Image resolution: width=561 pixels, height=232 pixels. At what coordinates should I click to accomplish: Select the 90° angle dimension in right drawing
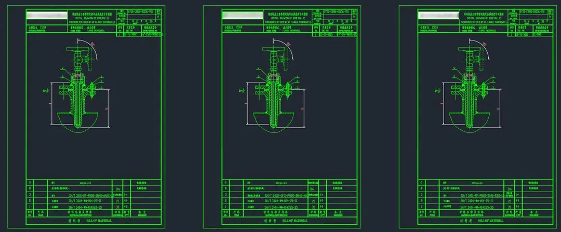pos(485,43)
